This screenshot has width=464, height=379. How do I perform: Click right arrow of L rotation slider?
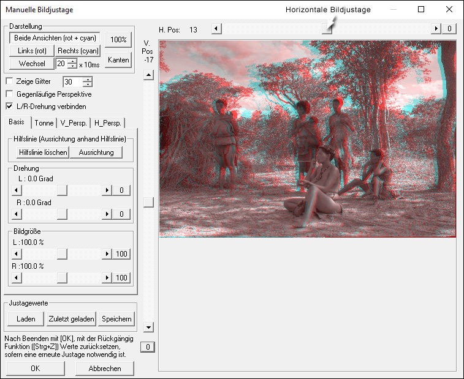coord(108,190)
